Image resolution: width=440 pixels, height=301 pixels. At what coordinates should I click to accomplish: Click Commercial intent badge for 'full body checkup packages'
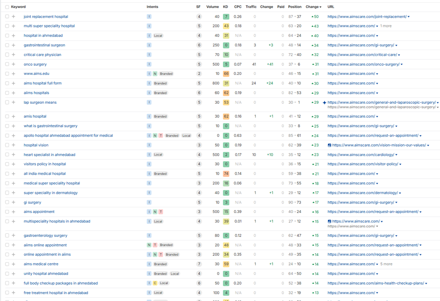pos(155,283)
